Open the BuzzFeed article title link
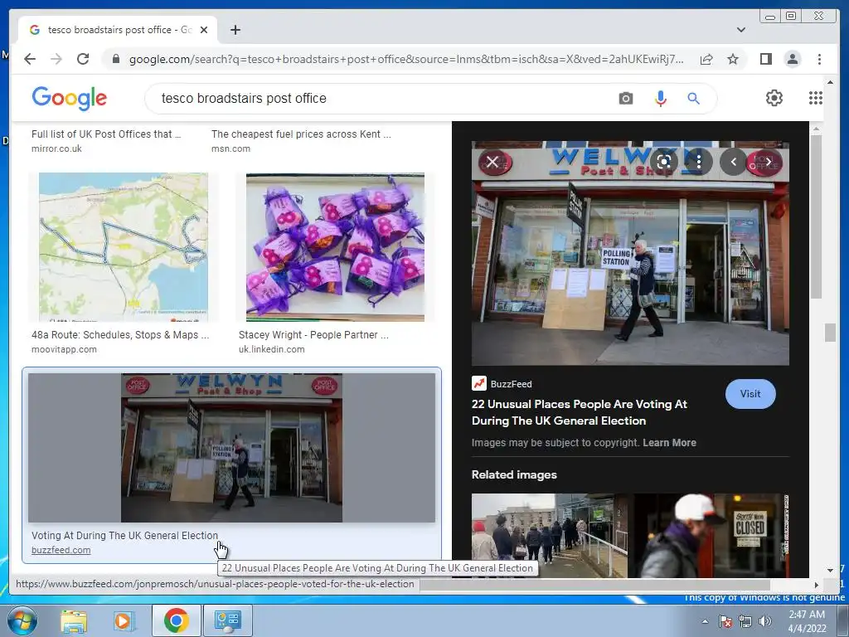This screenshot has height=637, width=849. coord(580,412)
